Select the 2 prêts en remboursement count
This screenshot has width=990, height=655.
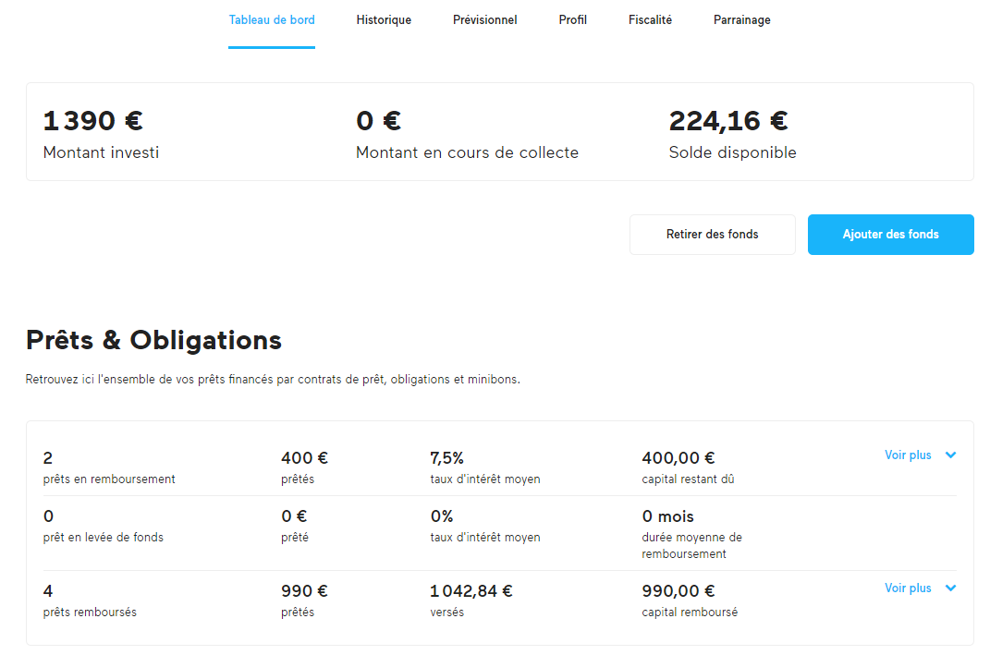[48, 458]
